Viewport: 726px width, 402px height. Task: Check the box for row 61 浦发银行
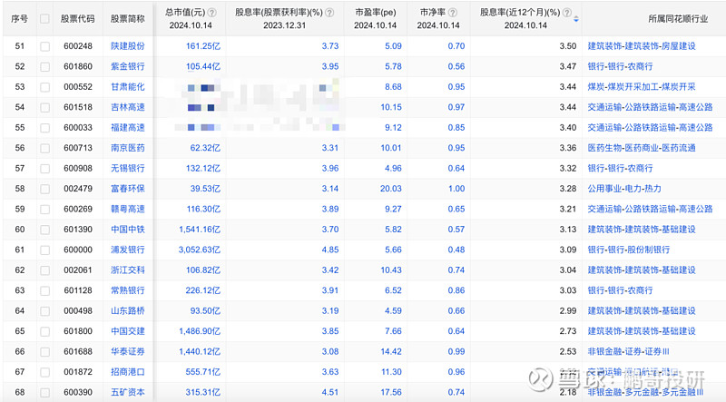point(44,250)
